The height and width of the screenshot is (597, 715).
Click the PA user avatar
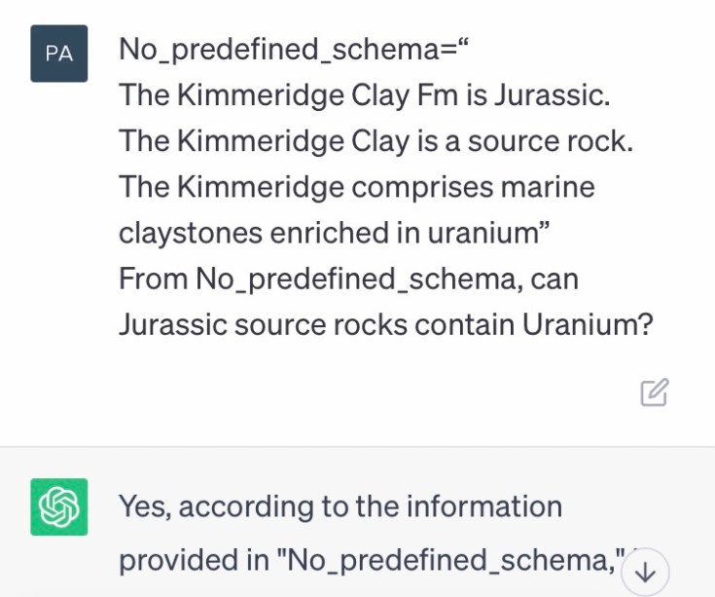click(x=59, y=54)
